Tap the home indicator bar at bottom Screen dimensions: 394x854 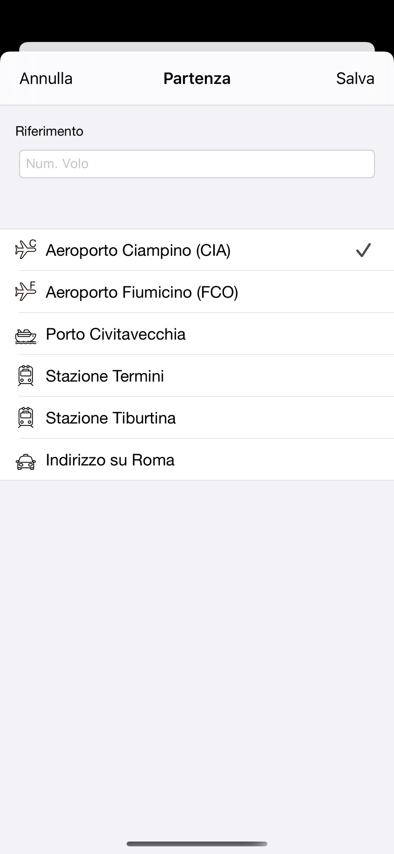[x=197, y=844]
